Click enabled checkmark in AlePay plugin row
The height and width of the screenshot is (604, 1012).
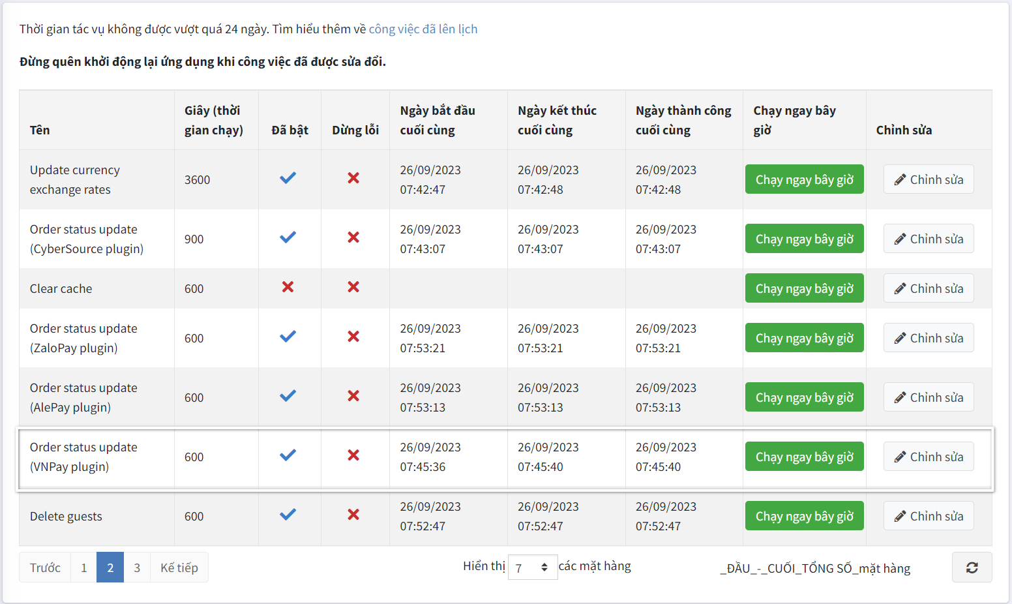point(288,395)
